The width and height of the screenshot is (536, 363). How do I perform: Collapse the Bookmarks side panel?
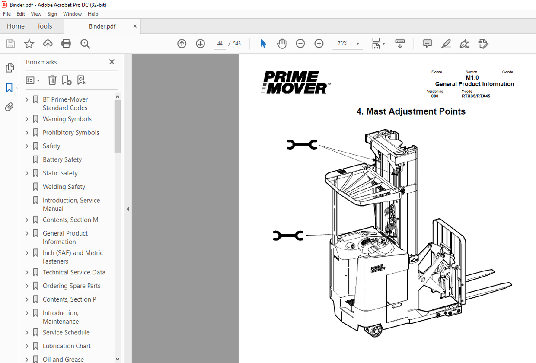click(128, 209)
